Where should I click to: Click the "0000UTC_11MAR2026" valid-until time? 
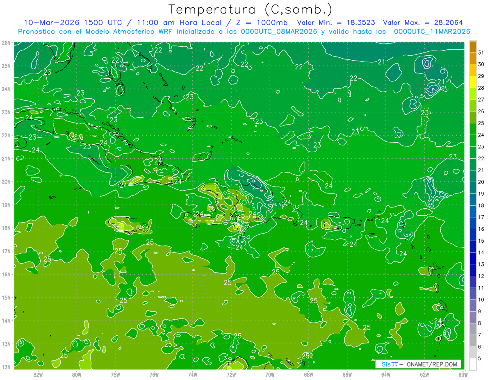pos(432,32)
